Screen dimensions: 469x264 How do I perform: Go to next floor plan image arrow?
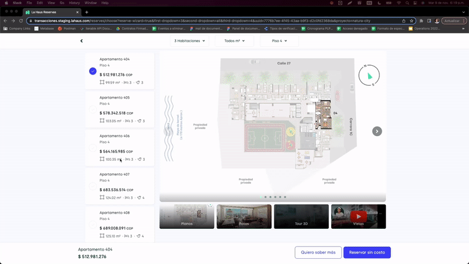(x=378, y=131)
